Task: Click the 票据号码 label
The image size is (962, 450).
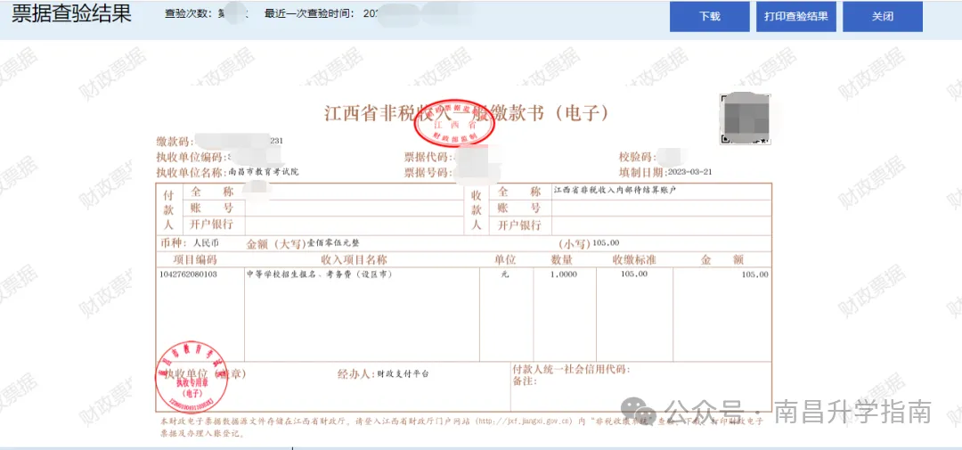Action: tap(428, 173)
